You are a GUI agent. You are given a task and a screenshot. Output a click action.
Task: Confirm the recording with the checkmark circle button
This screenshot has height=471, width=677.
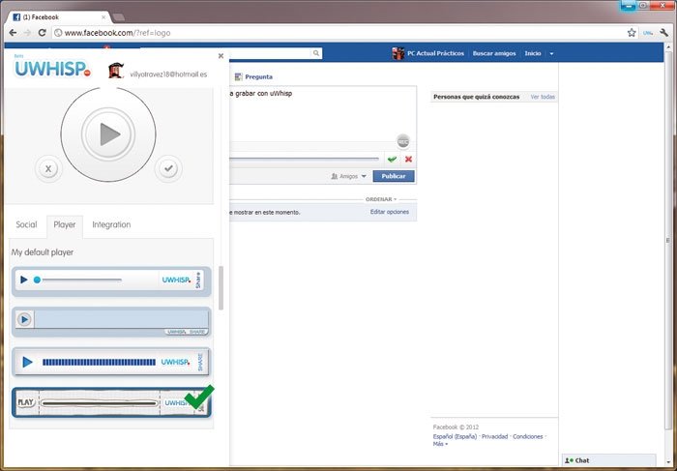coord(168,168)
